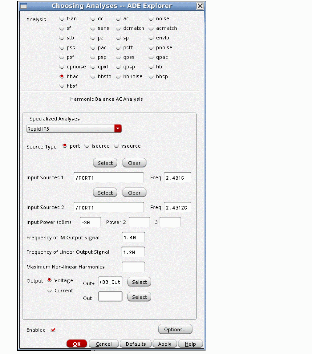Select the qpss analysis

(x=118, y=57)
